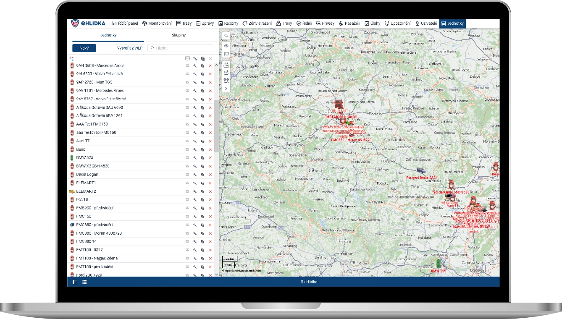The width and height of the screenshot is (562, 319).
Task: Open the map route tool icon
Action: pos(226,73)
